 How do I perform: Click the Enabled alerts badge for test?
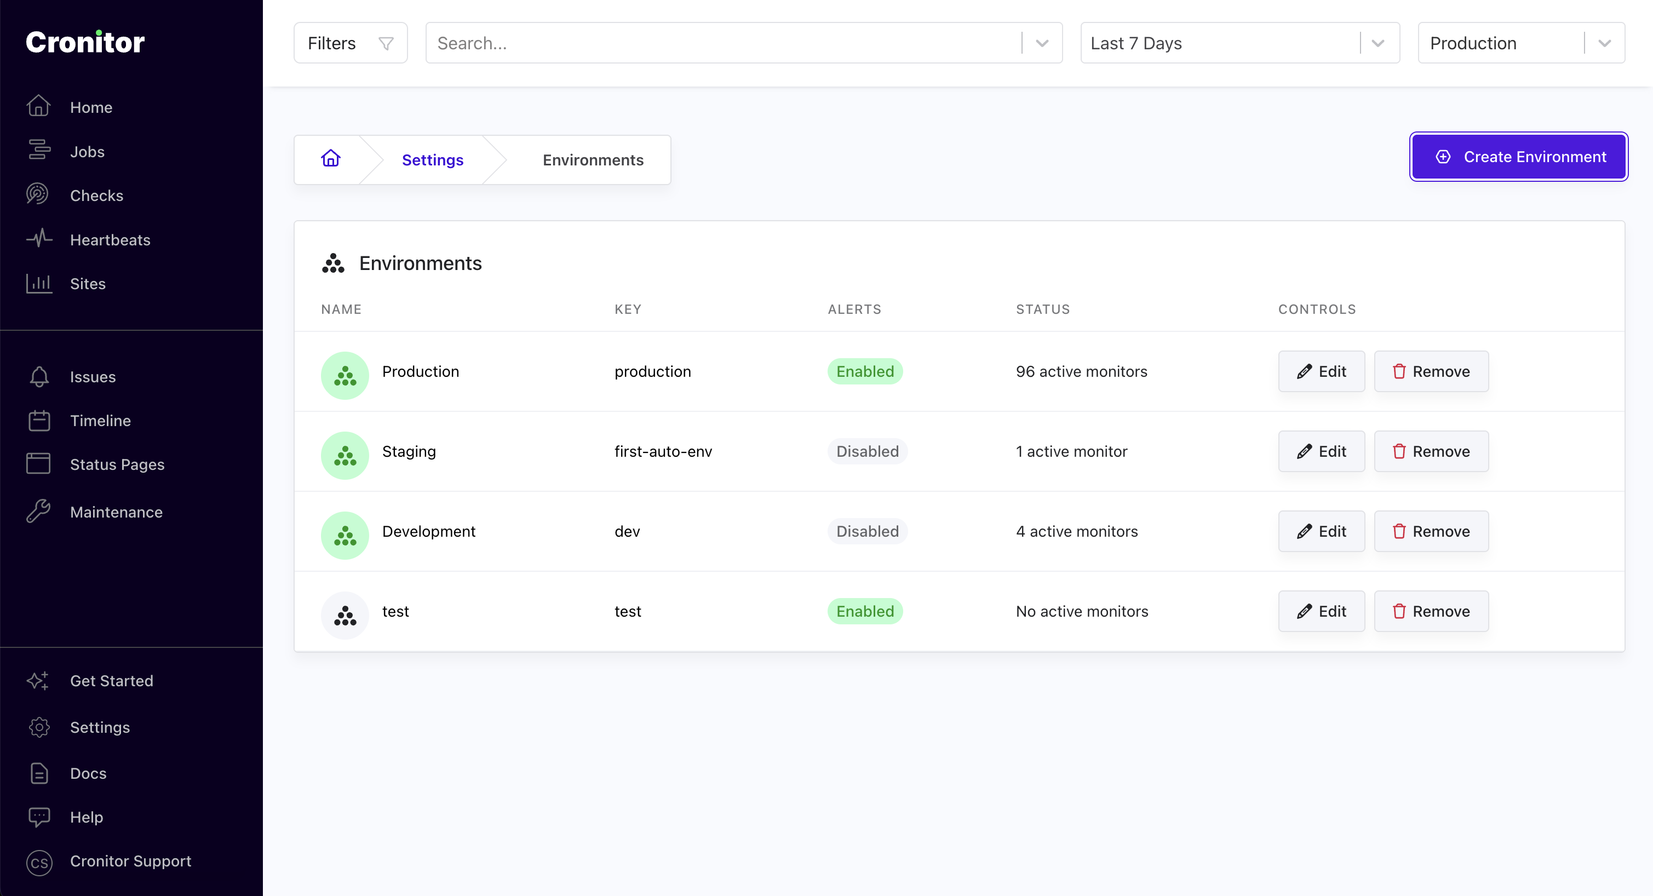pyautogui.click(x=864, y=611)
